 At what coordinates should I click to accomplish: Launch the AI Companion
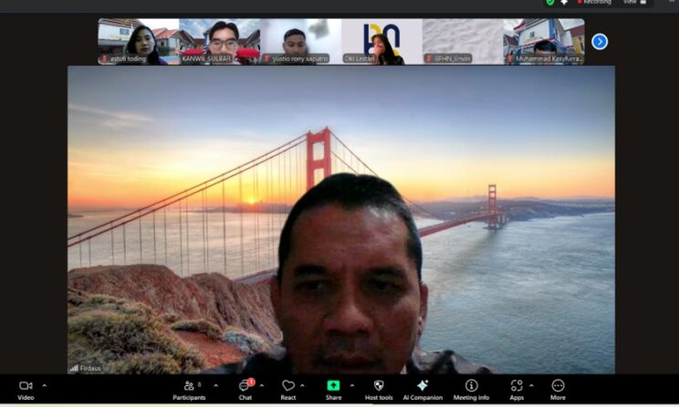click(423, 387)
